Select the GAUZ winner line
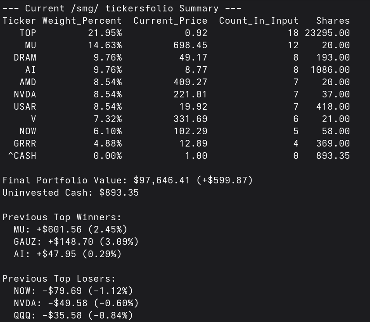370x322 pixels. [x=76, y=242]
